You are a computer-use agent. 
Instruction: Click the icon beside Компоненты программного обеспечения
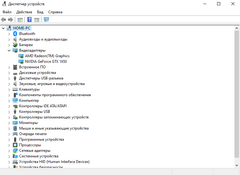15,95
